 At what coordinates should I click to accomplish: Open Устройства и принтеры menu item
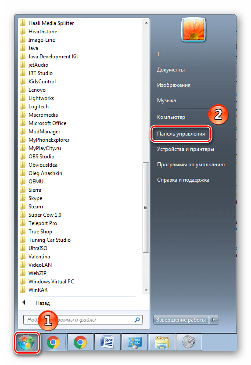tap(186, 149)
